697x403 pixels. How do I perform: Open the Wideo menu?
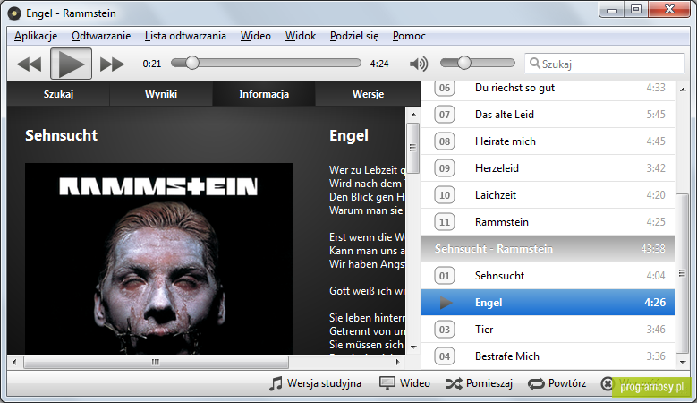point(256,36)
